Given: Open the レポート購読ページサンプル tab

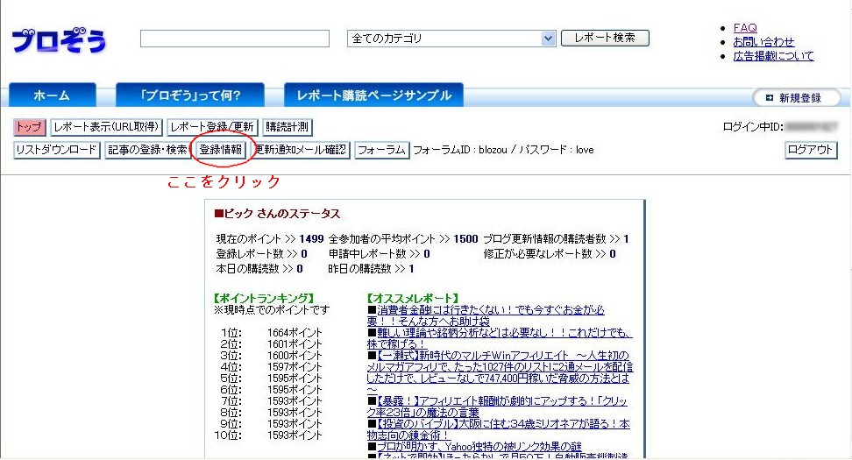Looking at the screenshot, I should click(x=373, y=95).
